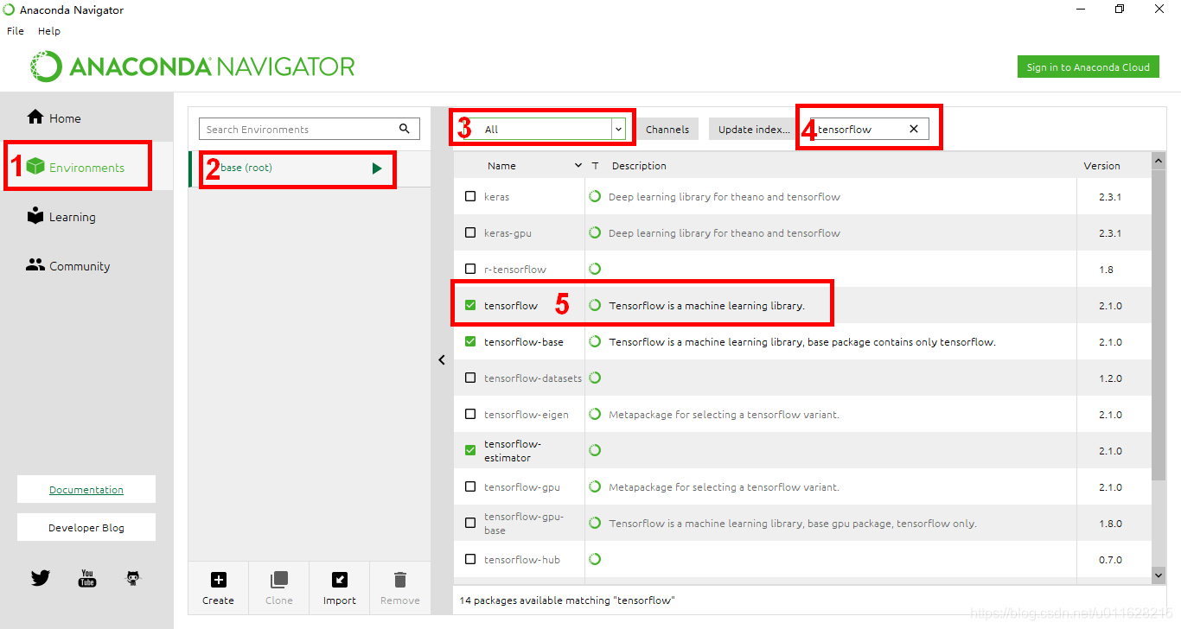The height and width of the screenshot is (629, 1181).
Task: Click the green type icon of tensorflow-gpu-base
Action: [x=595, y=523]
